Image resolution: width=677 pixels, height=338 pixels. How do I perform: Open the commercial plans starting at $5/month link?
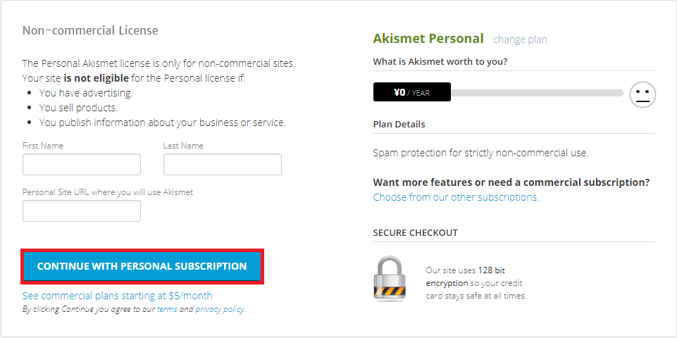pyautogui.click(x=117, y=296)
